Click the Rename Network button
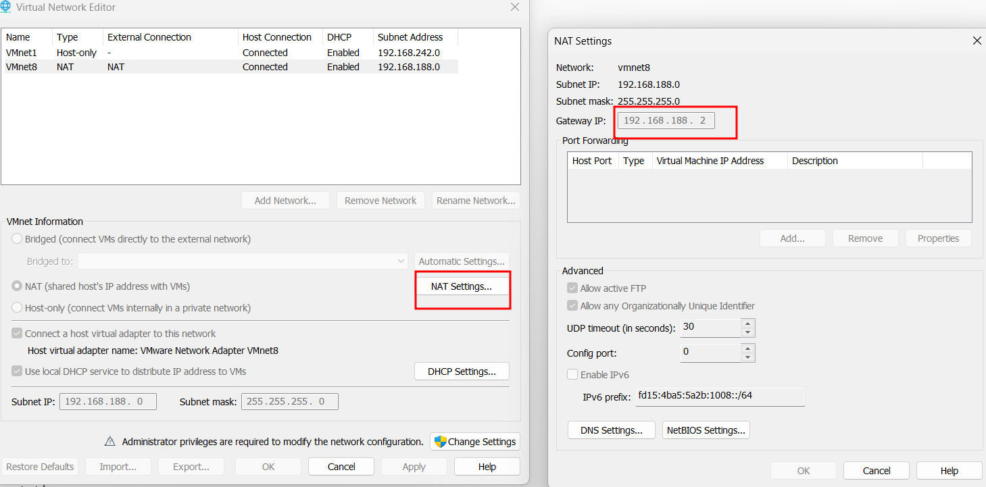This screenshot has height=487, width=986. (x=476, y=201)
